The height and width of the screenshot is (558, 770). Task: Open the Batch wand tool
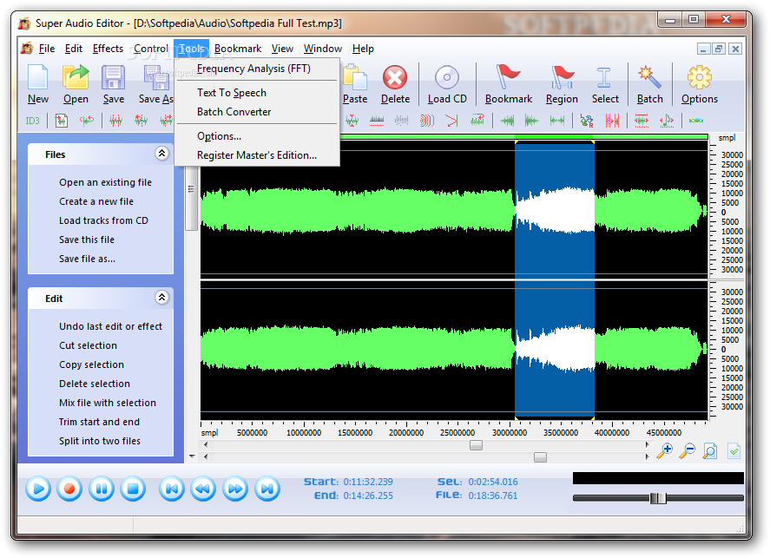click(x=649, y=77)
